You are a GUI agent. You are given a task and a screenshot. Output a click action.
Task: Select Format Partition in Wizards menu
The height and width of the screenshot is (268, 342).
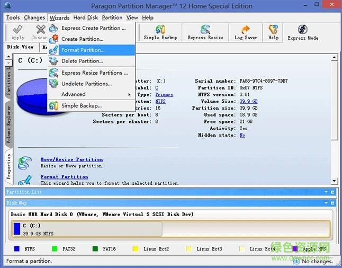[x=83, y=50]
